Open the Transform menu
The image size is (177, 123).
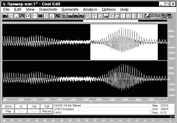pyautogui.click(x=48, y=9)
